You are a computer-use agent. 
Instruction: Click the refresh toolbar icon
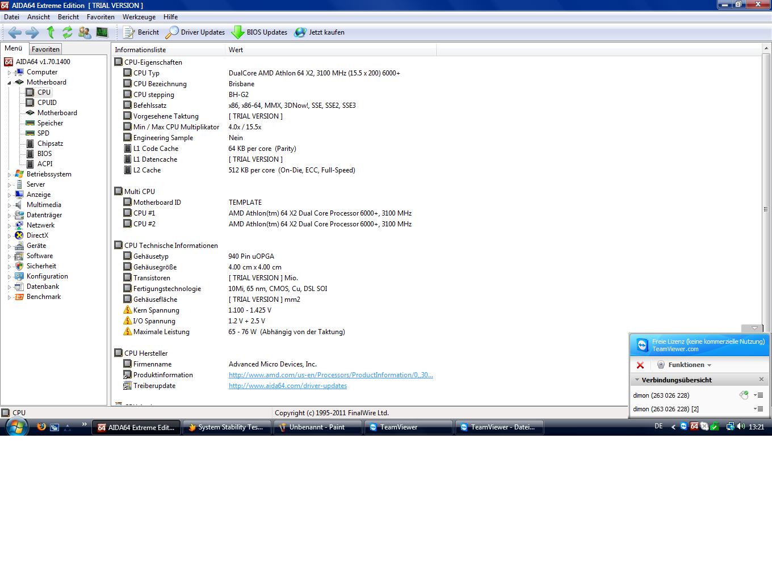pyautogui.click(x=68, y=32)
